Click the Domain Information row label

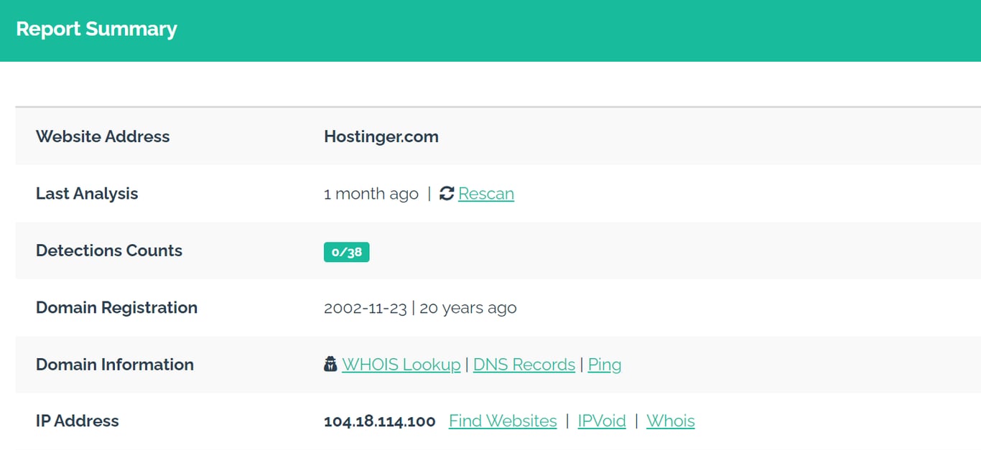click(x=114, y=365)
